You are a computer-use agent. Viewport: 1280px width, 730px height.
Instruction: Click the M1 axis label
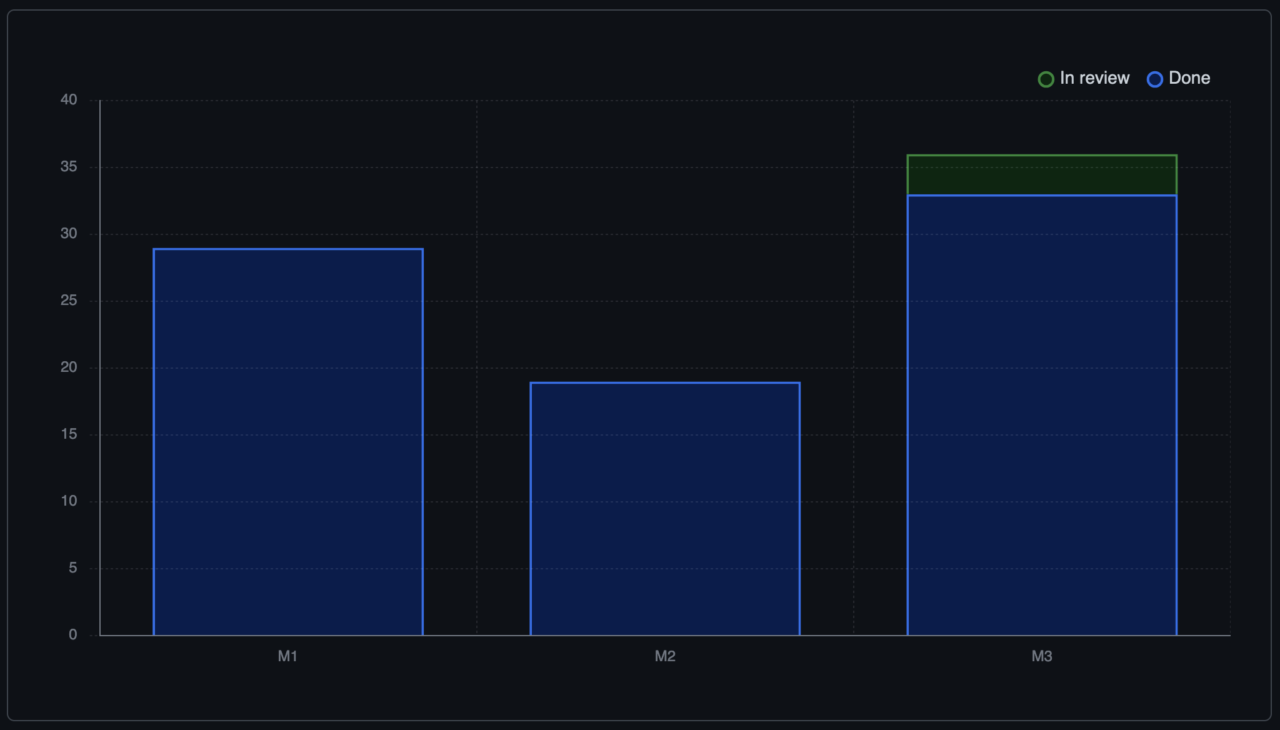click(287, 656)
